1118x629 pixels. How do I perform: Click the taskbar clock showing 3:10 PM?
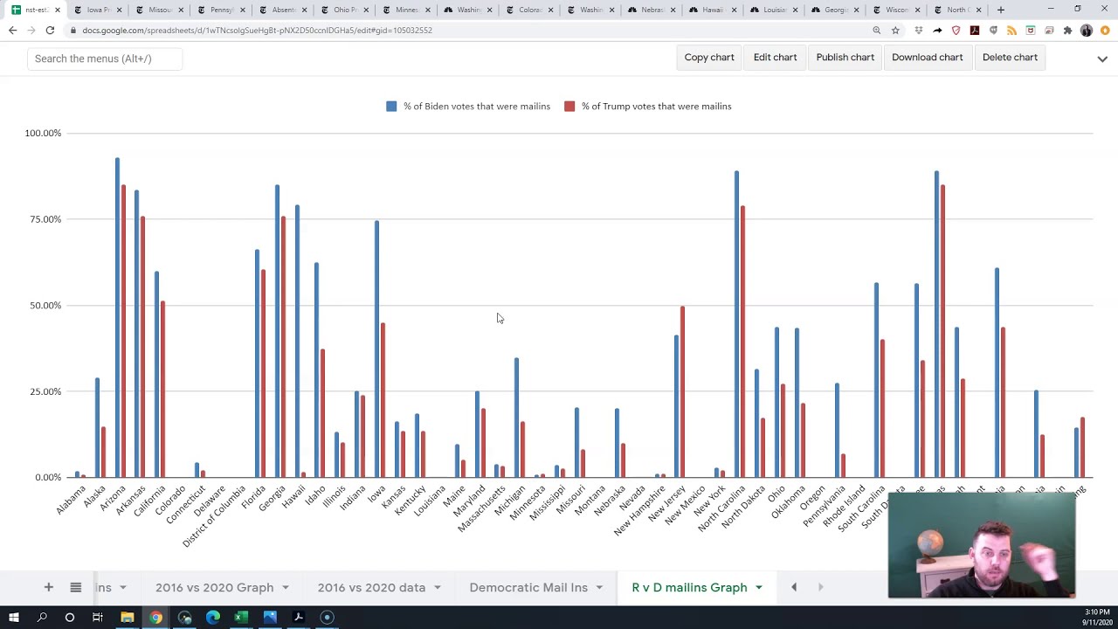click(x=1097, y=618)
